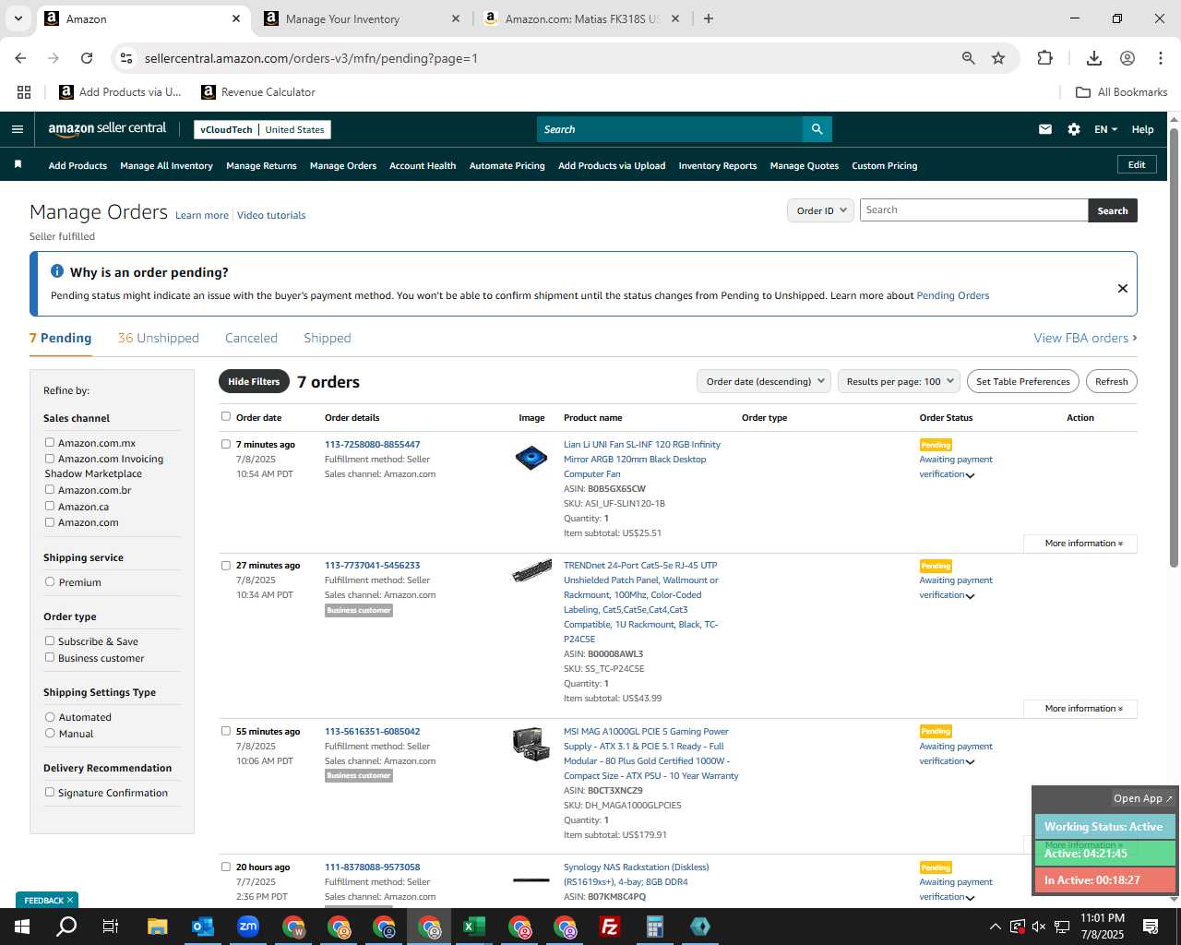1181x945 pixels.
Task: Click the Windows Start button
Action: (21, 927)
